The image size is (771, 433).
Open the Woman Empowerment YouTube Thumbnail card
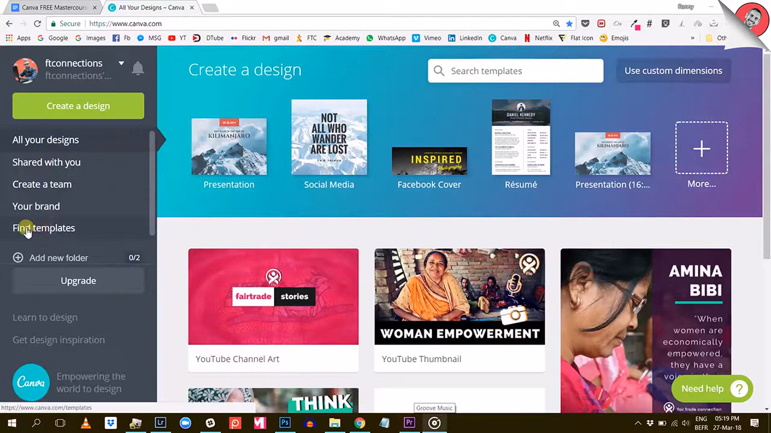click(x=459, y=310)
